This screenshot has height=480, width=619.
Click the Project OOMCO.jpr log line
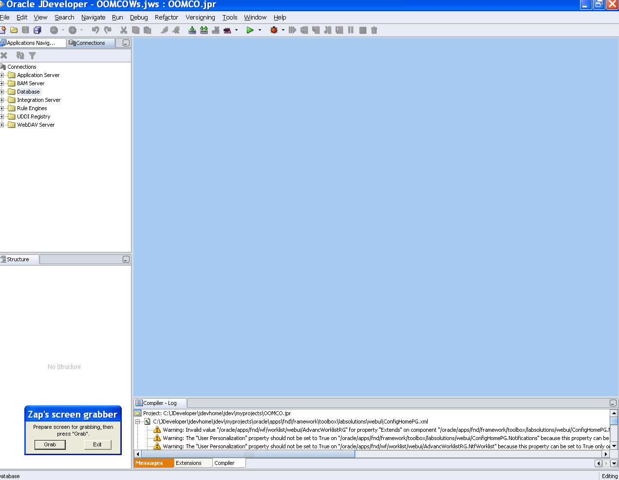coord(217,413)
